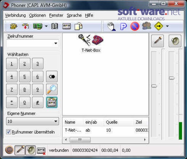Image resolution: width=187 pixels, height=159 pixels.
Task: Click the yellow telephone dial icon
Action: tap(14, 26)
